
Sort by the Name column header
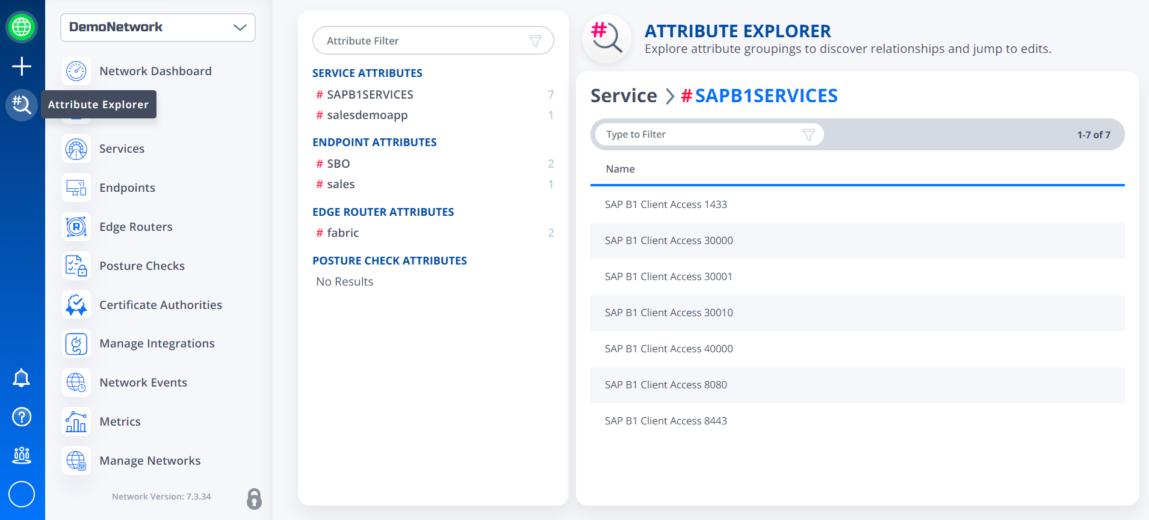[620, 169]
